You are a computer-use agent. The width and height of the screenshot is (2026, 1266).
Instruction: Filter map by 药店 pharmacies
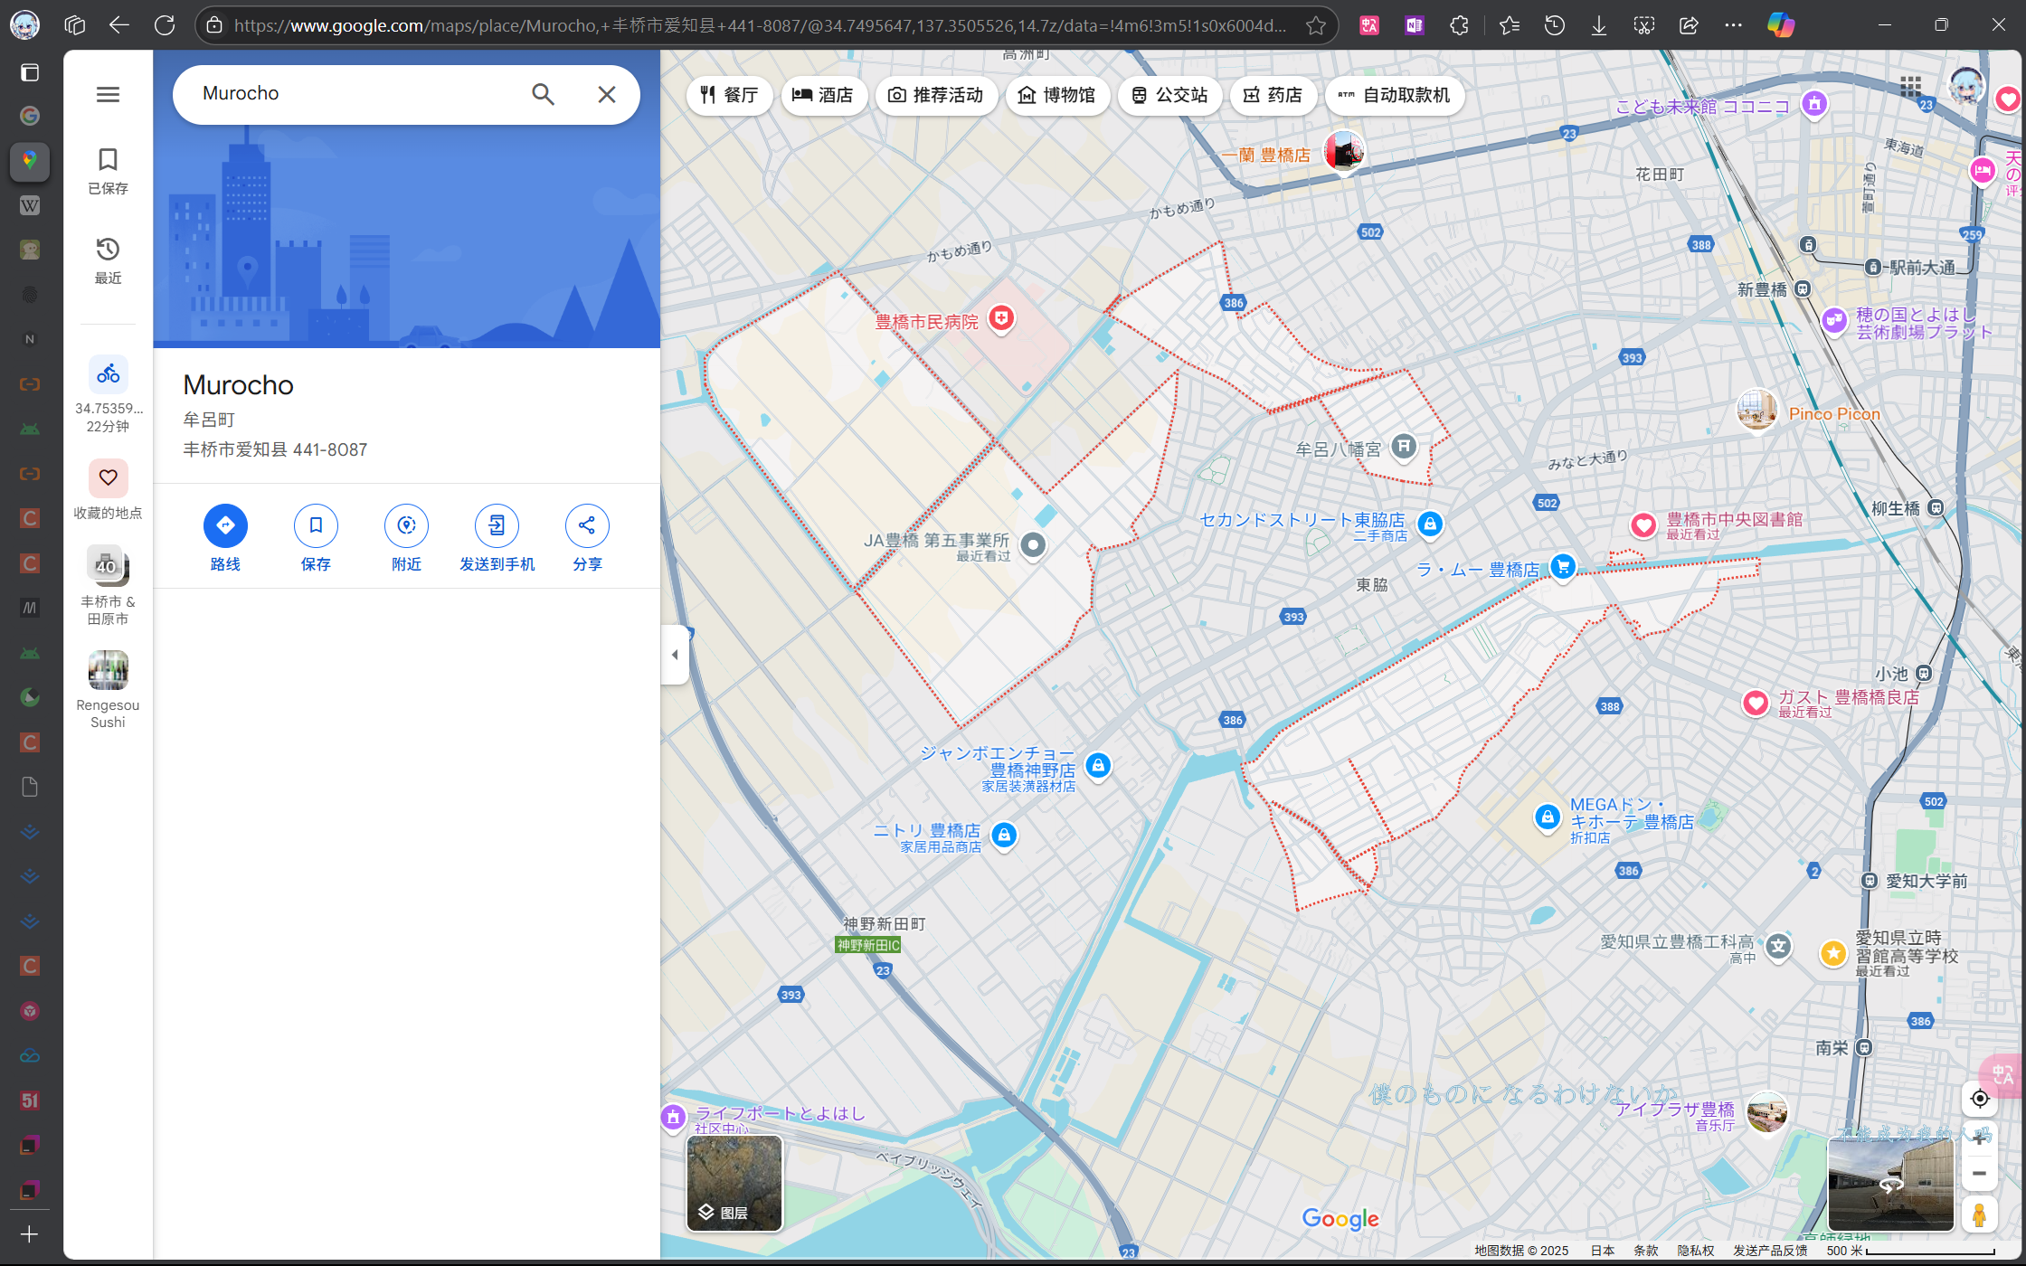(x=1273, y=95)
